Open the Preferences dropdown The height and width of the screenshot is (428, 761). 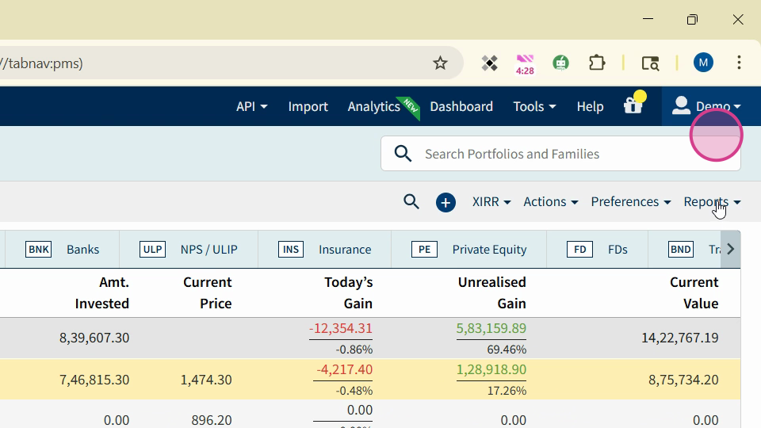coord(630,201)
